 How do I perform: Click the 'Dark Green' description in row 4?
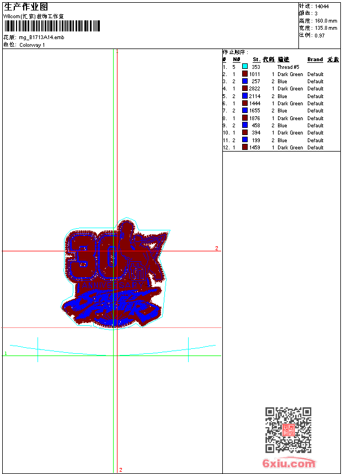290,89
